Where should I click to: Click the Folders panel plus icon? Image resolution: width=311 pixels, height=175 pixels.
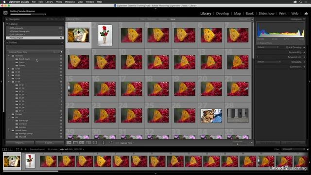click(x=62, y=42)
